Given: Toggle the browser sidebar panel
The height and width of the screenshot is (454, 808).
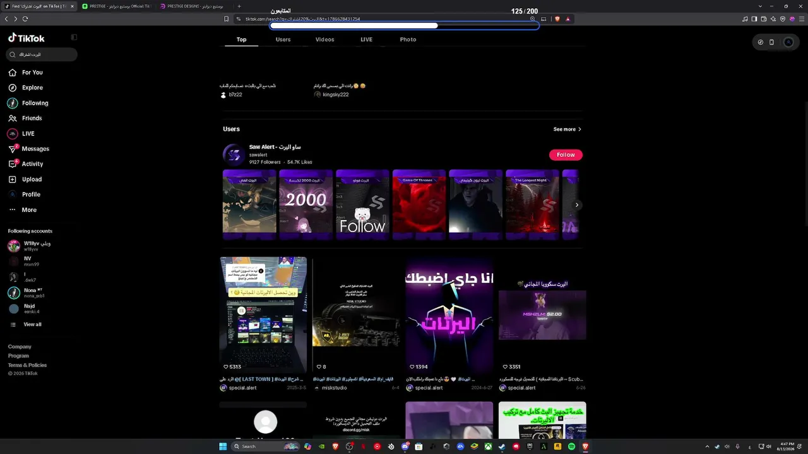Looking at the screenshot, I should [x=754, y=19].
